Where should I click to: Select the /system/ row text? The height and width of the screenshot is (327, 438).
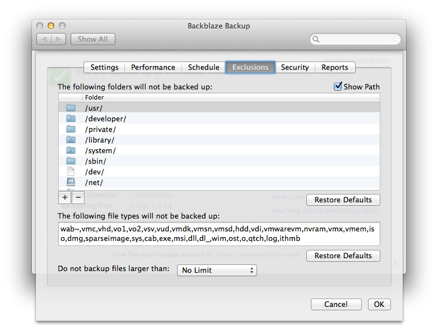(101, 150)
